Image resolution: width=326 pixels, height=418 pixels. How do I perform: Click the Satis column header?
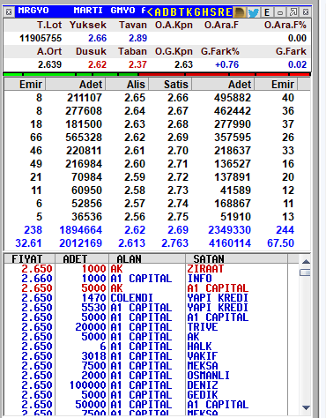pos(170,85)
